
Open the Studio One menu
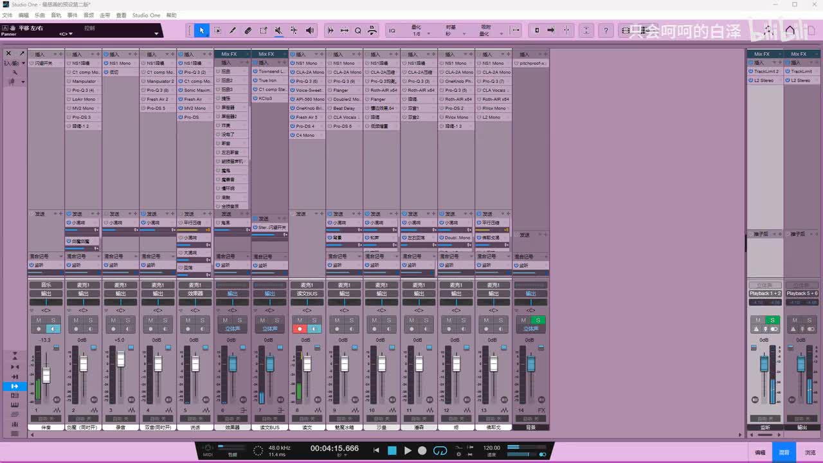click(147, 15)
